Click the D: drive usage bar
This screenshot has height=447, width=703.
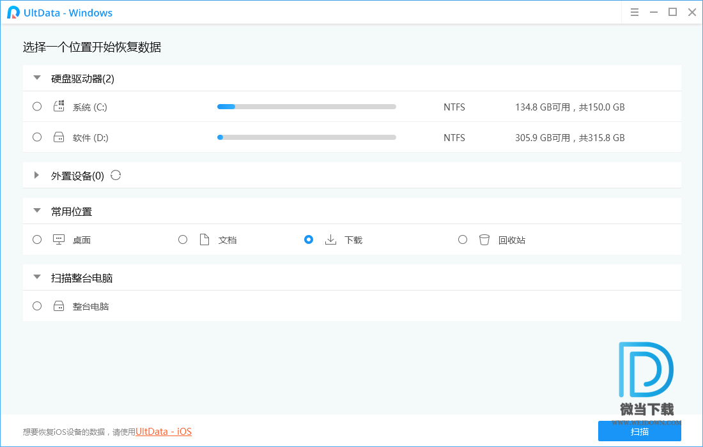point(307,137)
